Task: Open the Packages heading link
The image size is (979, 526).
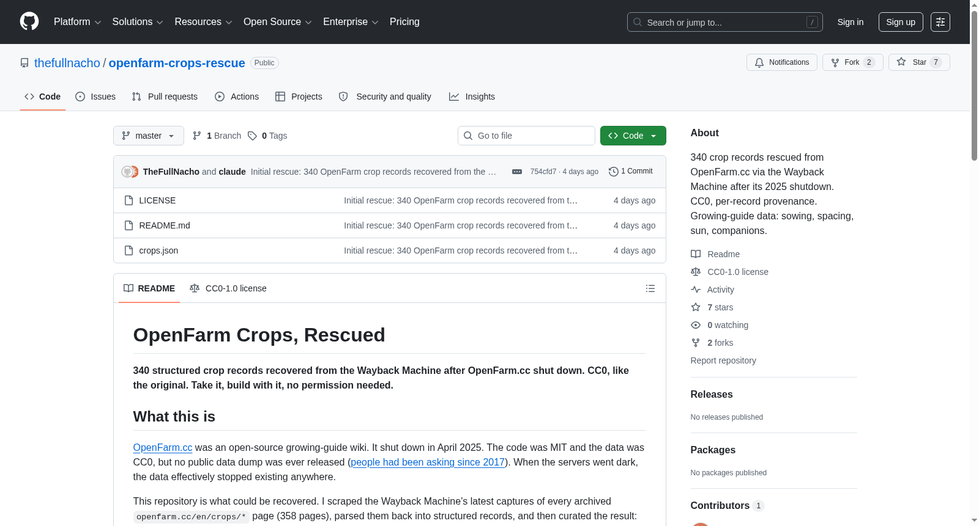Action: point(713,450)
